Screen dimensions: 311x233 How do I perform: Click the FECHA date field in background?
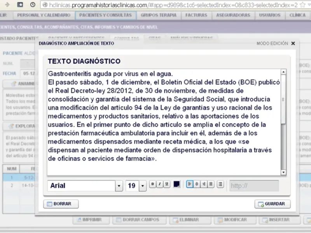[x=28, y=73]
